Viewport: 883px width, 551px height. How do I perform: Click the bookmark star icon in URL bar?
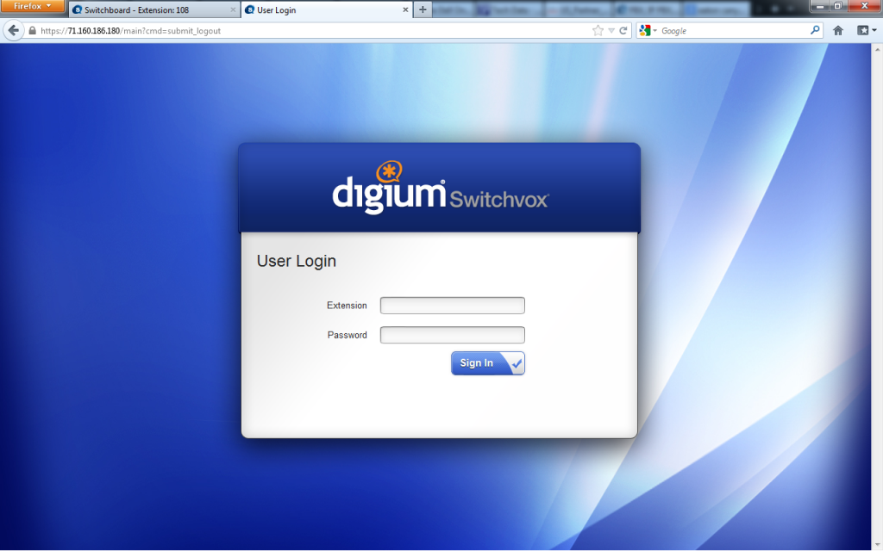[598, 30]
